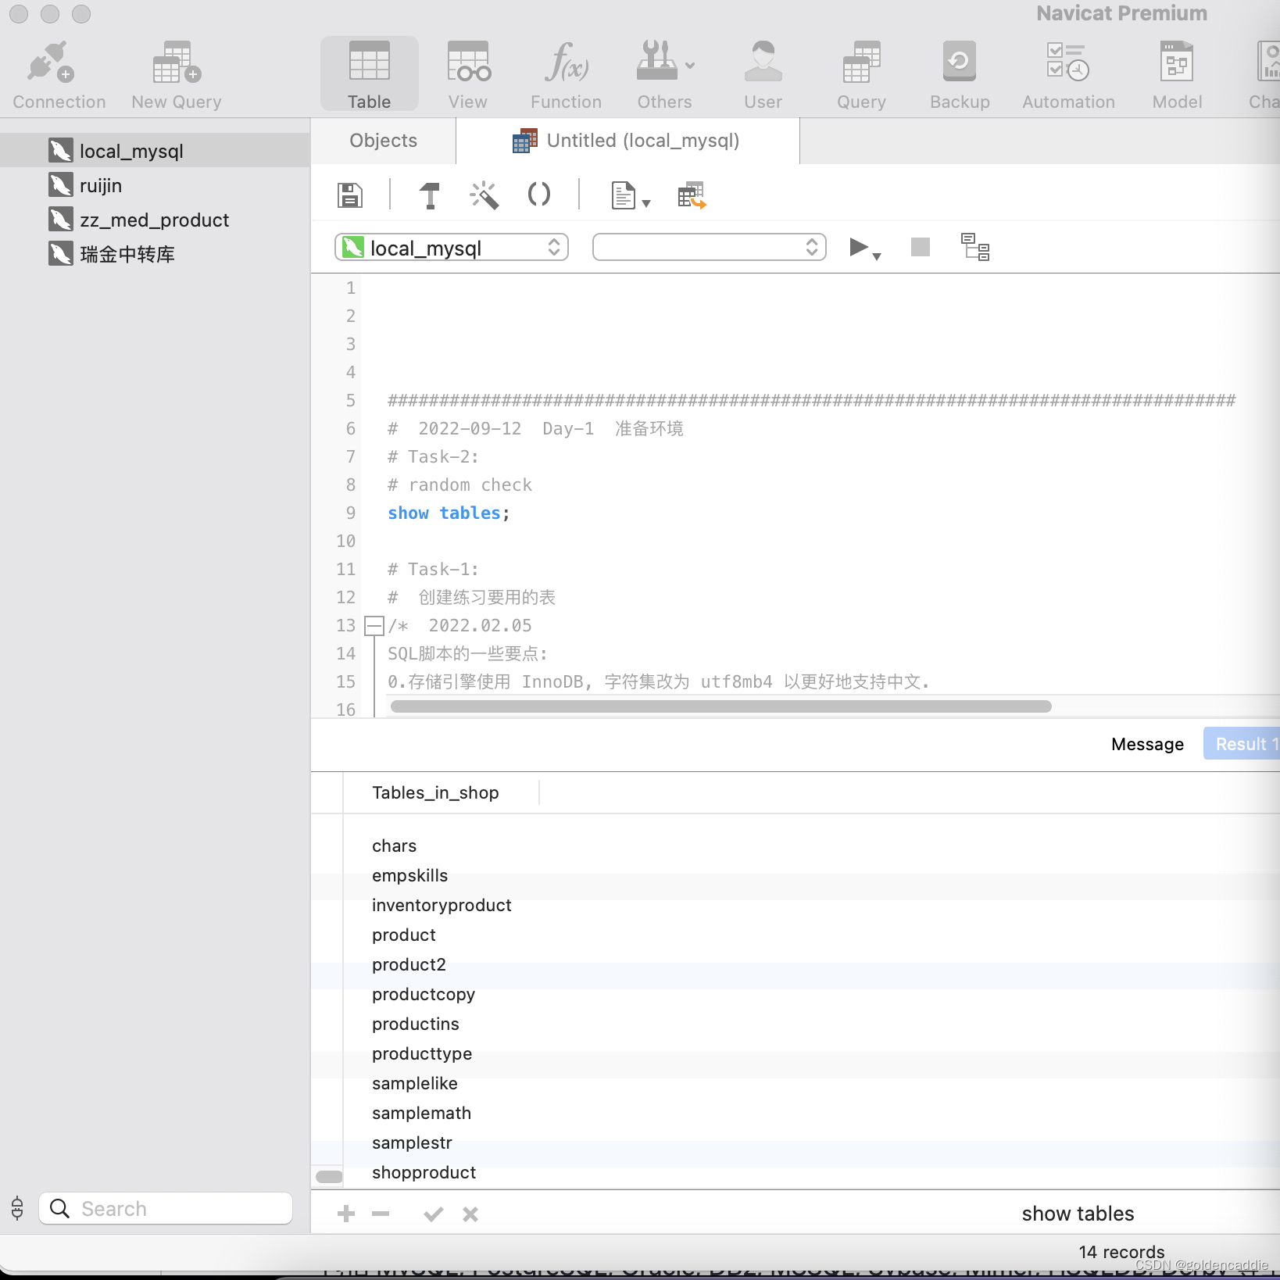Open the User toolbar button
Image resolution: width=1280 pixels, height=1280 pixels.
763,75
